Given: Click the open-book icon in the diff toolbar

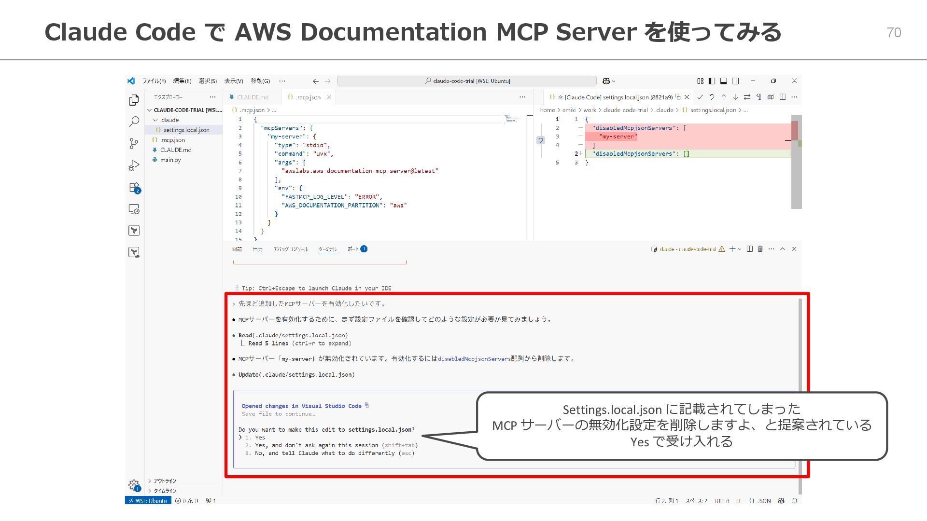Looking at the screenshot, I should pos(771,97).
